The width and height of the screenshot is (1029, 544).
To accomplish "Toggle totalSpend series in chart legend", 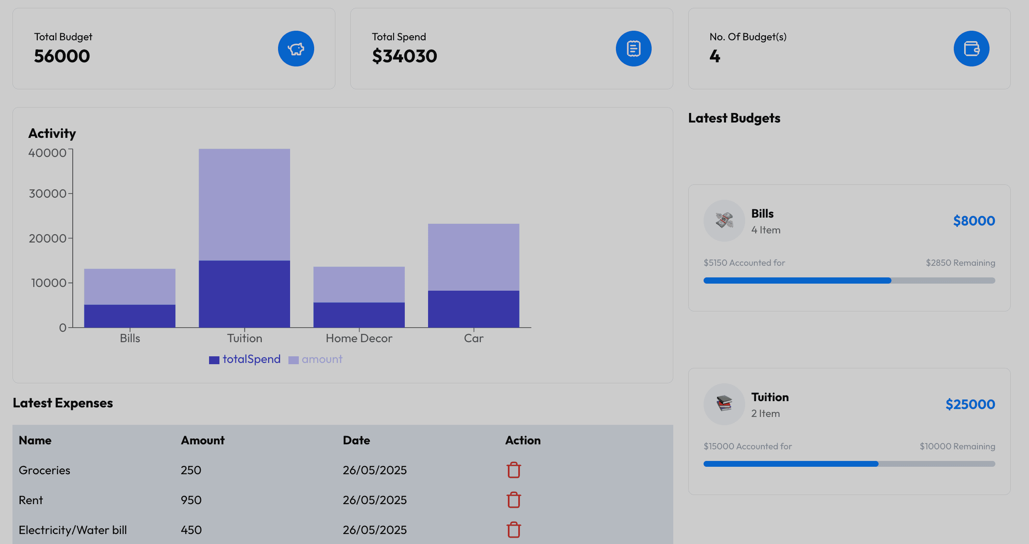I will [245, 359].
